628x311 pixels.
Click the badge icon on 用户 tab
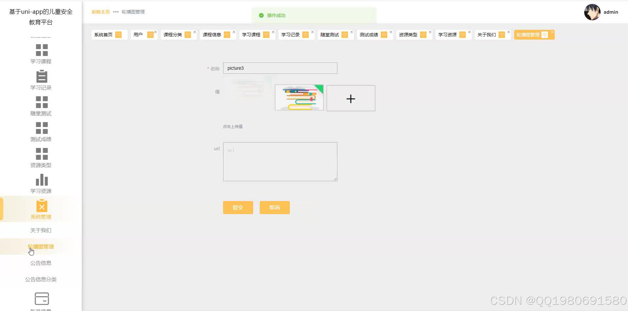(150, 35)
